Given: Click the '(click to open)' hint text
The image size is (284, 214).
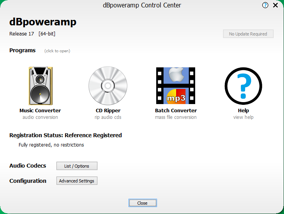Looking at the screenshot, I should point(57,51).
